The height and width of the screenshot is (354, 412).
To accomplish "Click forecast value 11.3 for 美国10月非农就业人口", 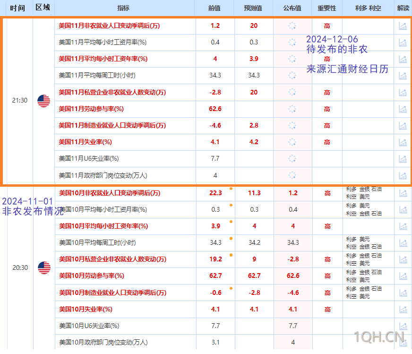I will coord(254,193).
